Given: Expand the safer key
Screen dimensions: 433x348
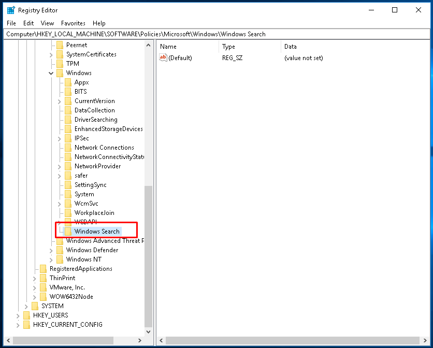Looking at the screenshot, I should coord(60,176).
